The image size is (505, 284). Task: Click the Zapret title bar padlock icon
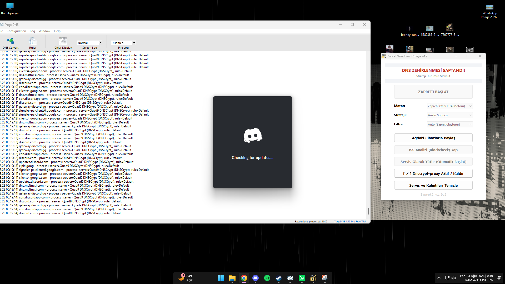(384, 56)
